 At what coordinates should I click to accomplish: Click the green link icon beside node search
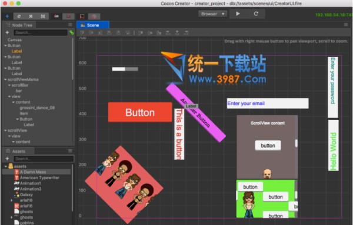(x=72, y=32)
